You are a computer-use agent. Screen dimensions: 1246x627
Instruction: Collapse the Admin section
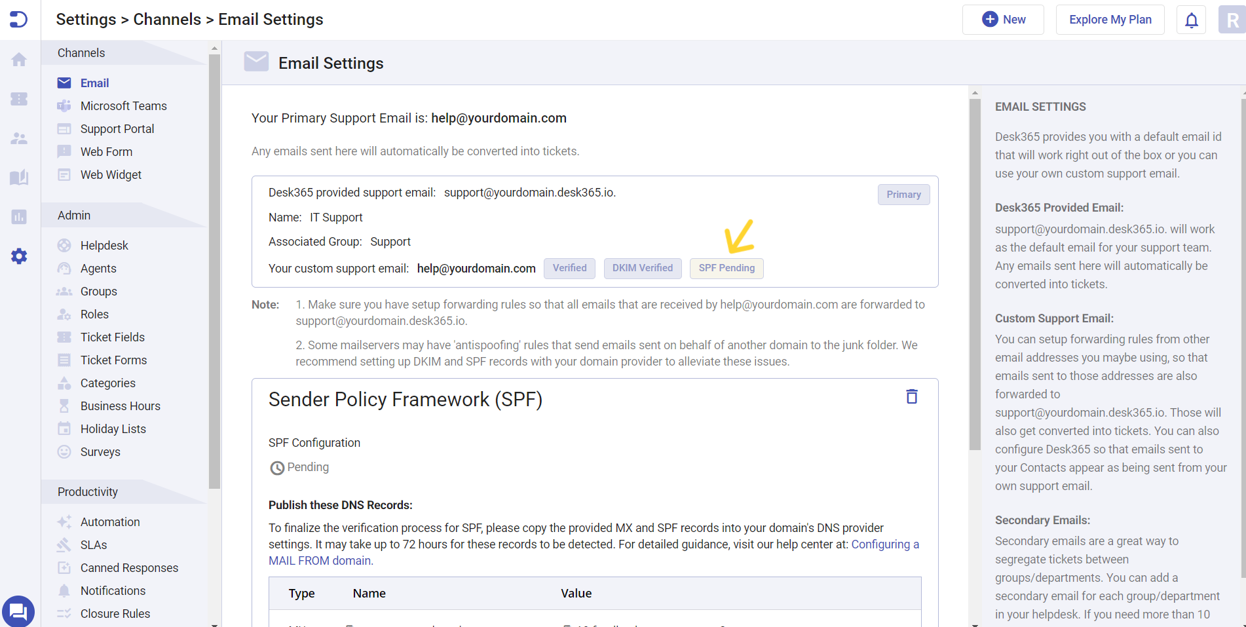point(74,215)
